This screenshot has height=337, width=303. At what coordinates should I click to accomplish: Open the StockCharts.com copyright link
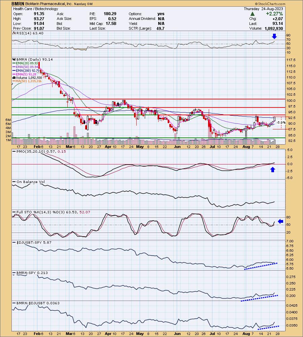point(270,4)
